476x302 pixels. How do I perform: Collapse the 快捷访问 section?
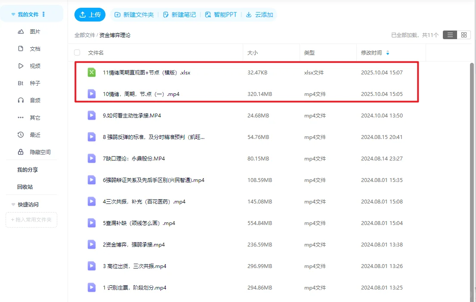pyautogui.click(x=12, y=204)
